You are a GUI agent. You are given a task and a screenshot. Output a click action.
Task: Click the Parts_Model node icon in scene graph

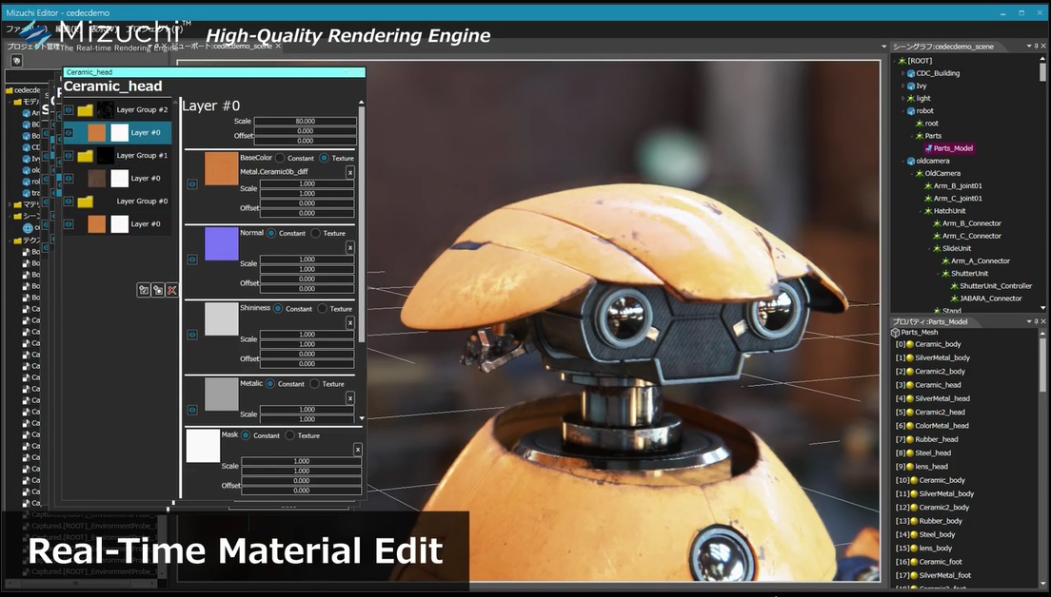pyautogui.click(x=928, y=148)
